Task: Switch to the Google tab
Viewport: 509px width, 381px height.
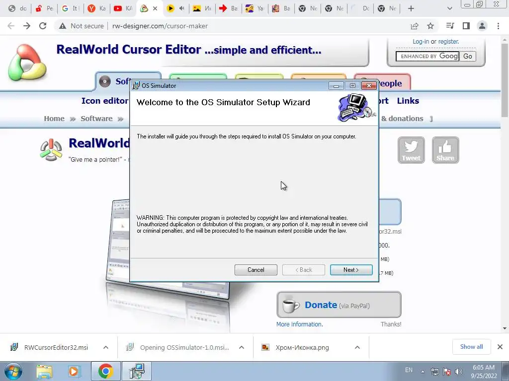Action: tap(70, 8)
